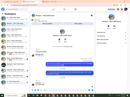The width and height of the screenshot is (130, 97).
Task: Expand Chat members section
Action: click(111, 36)
